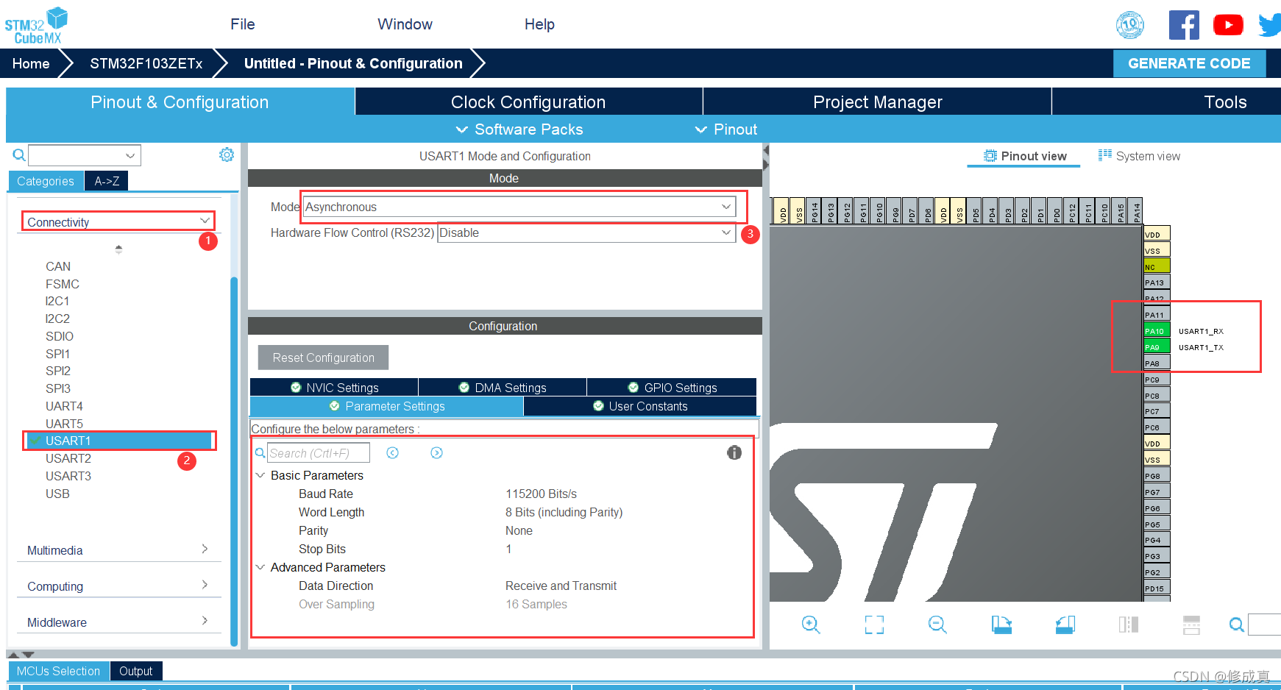
Task: Open the Facebook icon link
Action: click(x=1184, y=25)
